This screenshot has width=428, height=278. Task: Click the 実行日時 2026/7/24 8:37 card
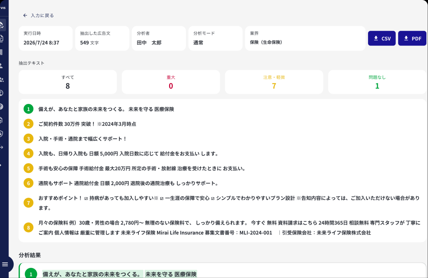click(46, 38)
